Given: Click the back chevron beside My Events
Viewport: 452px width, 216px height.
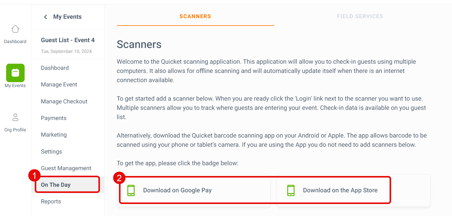Looking at the screenshot, I should pyautogui.click(x=46, y=17).
